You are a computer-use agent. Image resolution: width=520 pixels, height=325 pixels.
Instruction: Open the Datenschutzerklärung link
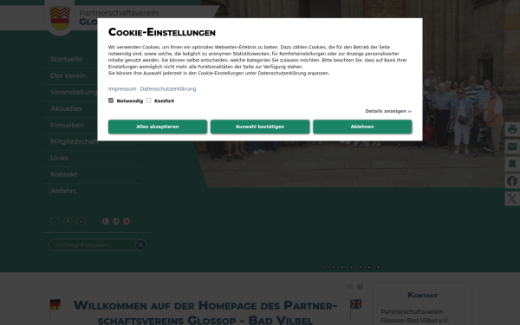(x=168, y=89)
